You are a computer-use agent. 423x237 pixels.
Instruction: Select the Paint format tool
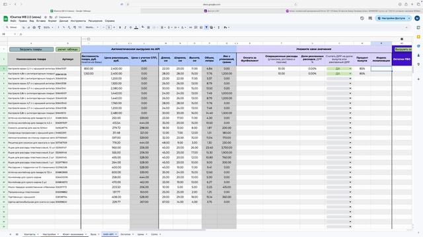click(x=39, y=28)
